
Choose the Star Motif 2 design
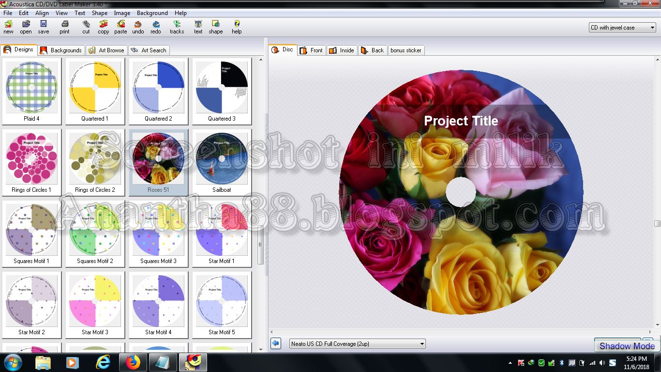coord(32,305)
